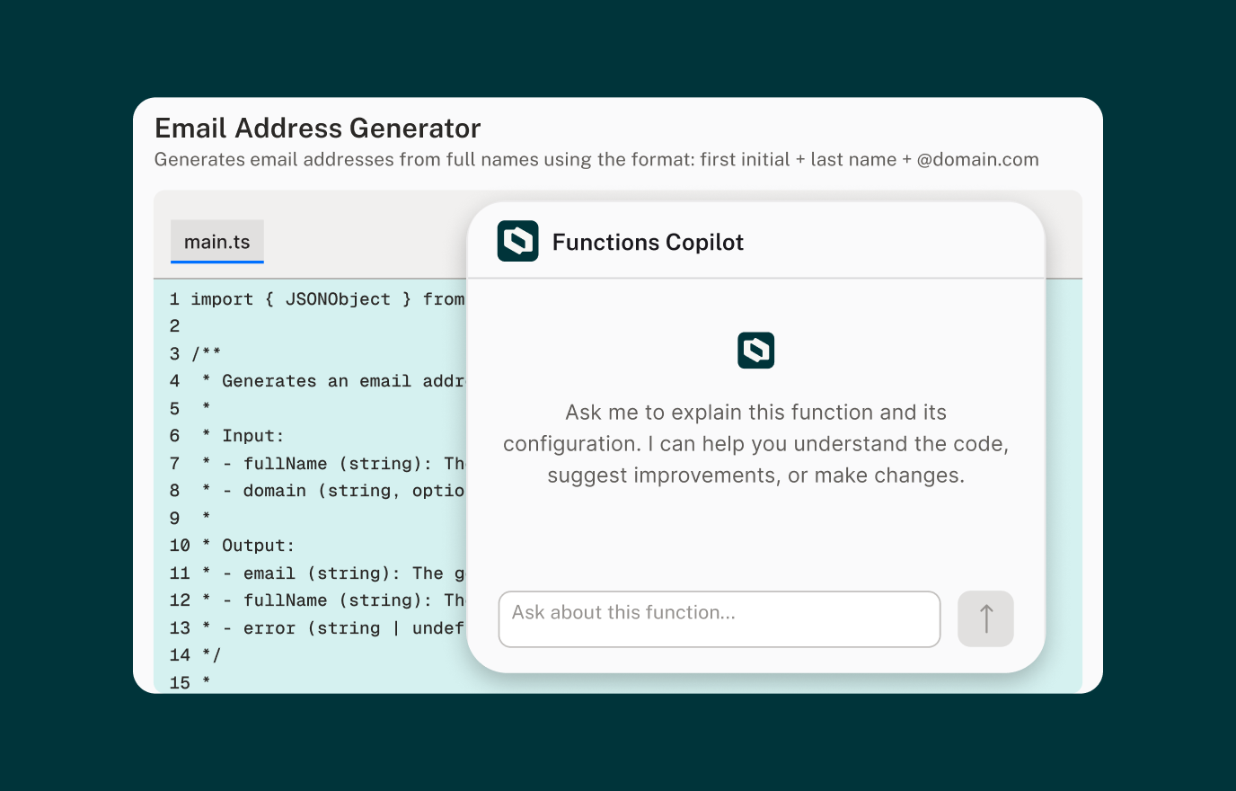The image size is (1236, 791).
Task: Click the line '- domain (string' on line 8
Action: [333, 491]
